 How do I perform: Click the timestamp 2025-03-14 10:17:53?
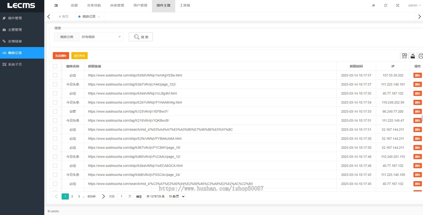[356, 111]
